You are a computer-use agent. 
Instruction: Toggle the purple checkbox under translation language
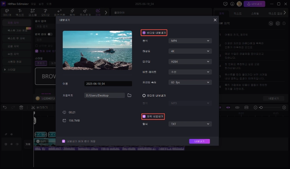pyautogui.click(x=36, y=51)
